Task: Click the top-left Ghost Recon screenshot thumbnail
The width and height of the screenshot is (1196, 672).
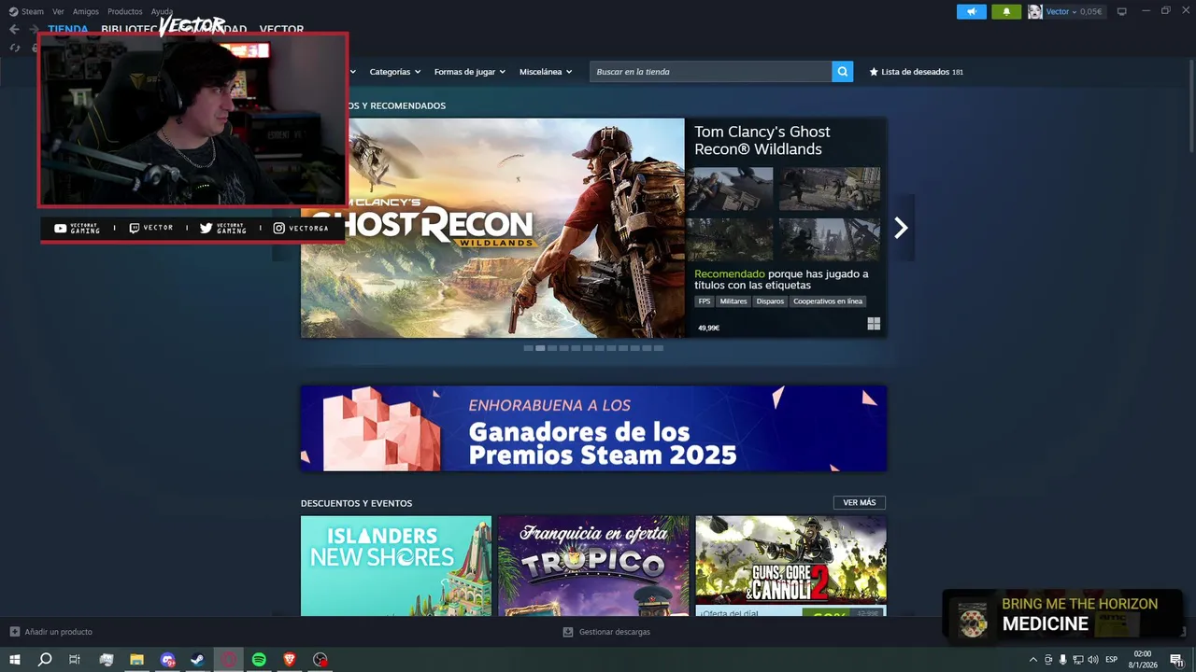Action: pos(733,189)
